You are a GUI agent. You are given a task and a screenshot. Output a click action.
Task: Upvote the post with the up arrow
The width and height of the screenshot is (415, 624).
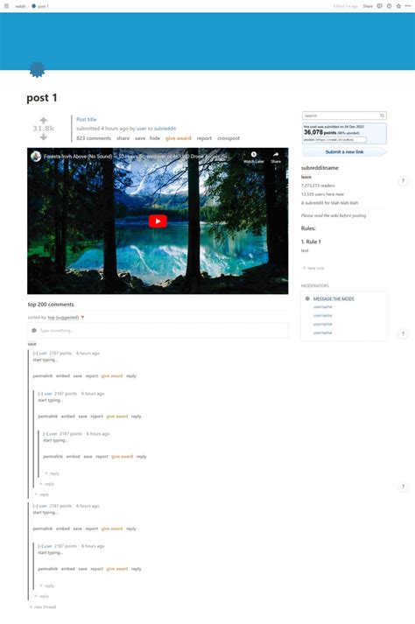coord(44,120)
